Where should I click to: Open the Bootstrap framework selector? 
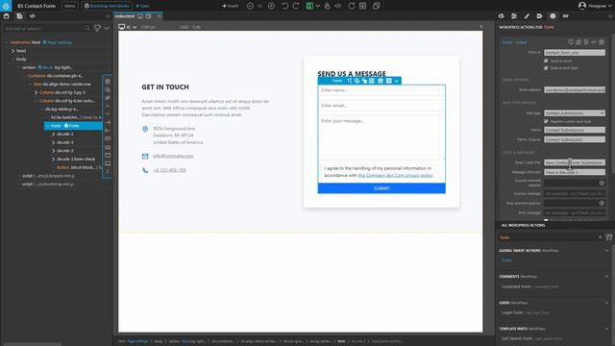click(x=107, y=6)
